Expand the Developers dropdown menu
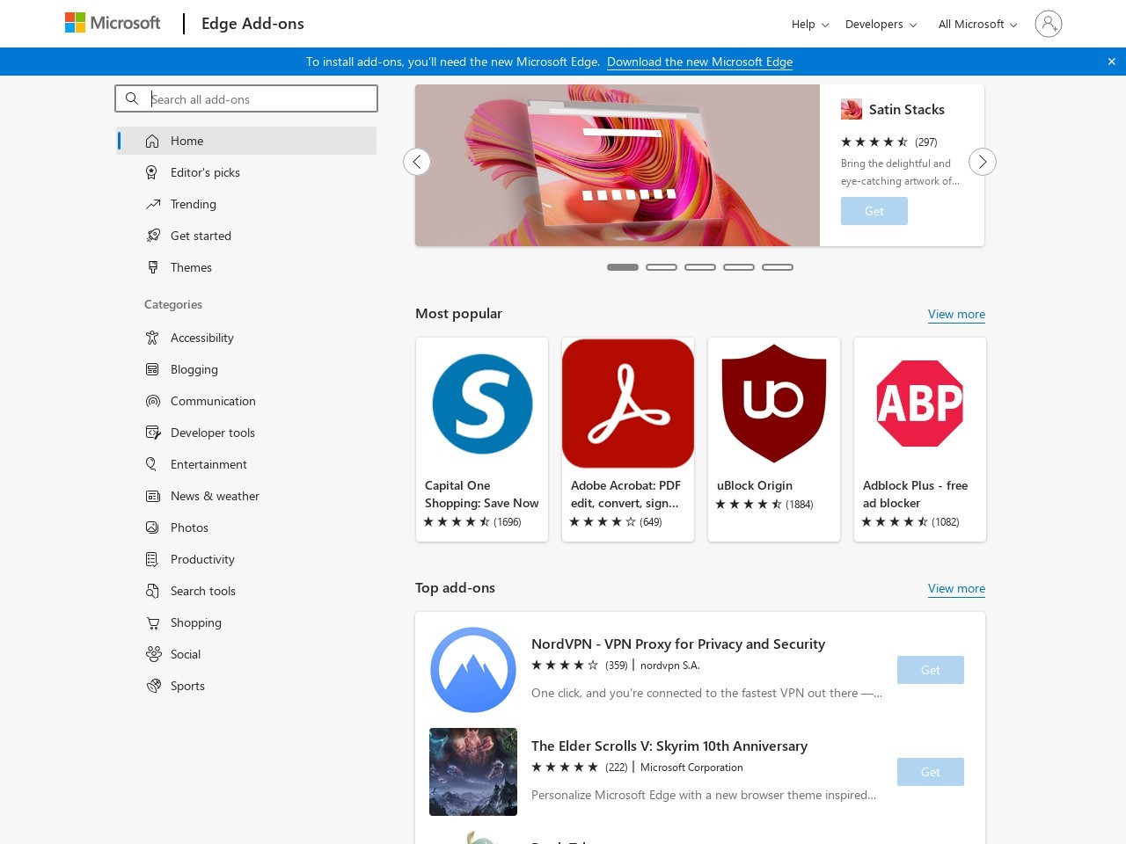This screenshot has width=1126, height=844. [881, 24]
